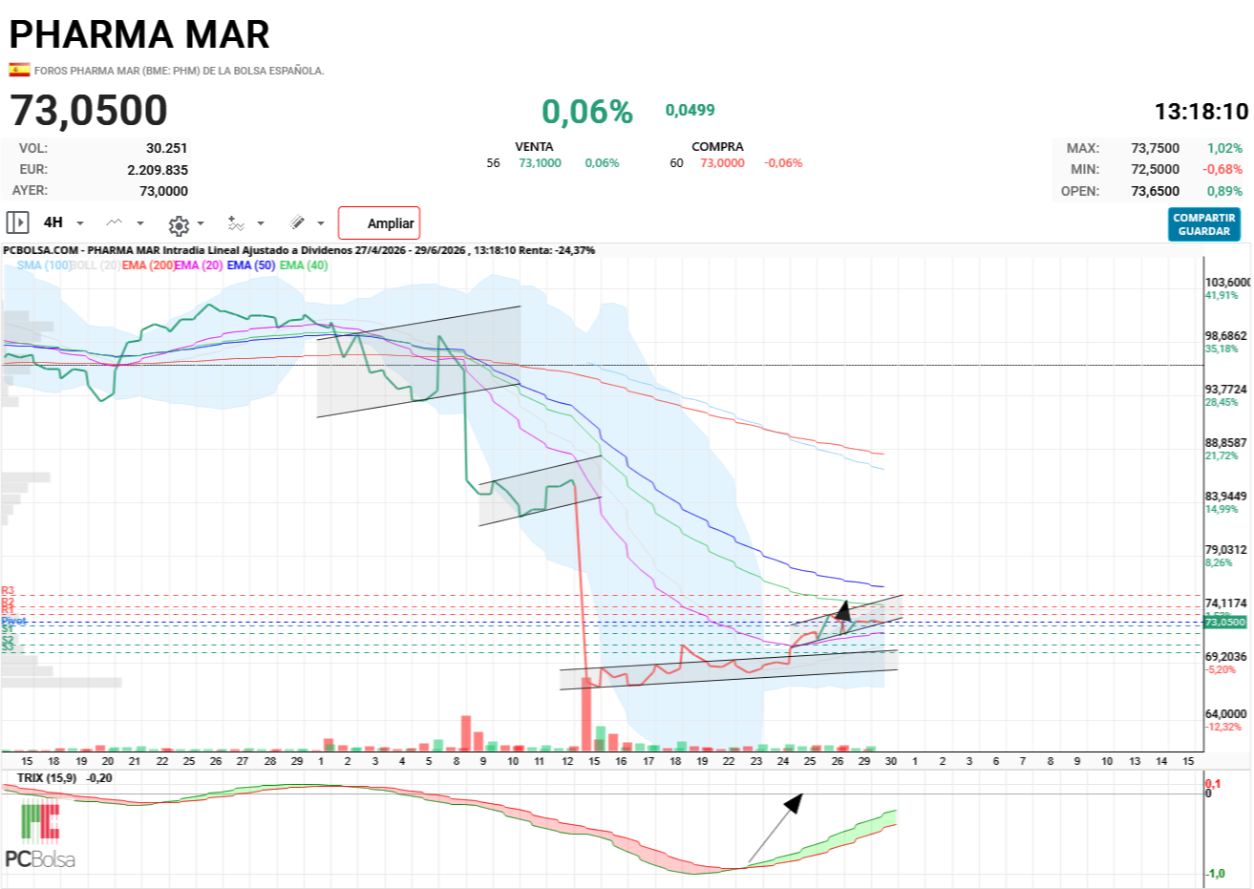Click the Ampliar button

(379, 223)
